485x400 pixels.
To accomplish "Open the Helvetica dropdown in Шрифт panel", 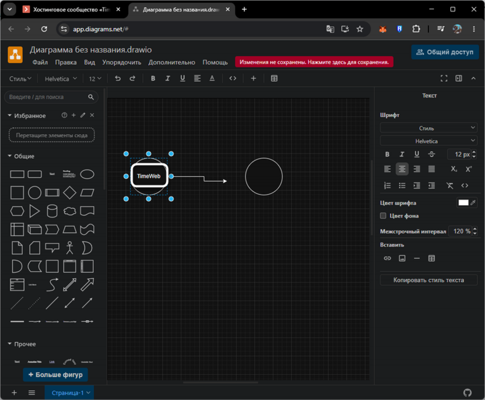I will (x=428, y=141).
